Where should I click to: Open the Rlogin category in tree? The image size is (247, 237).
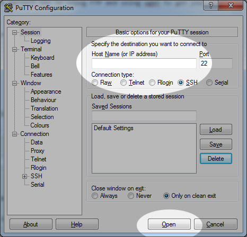click(x=39, y=168)
